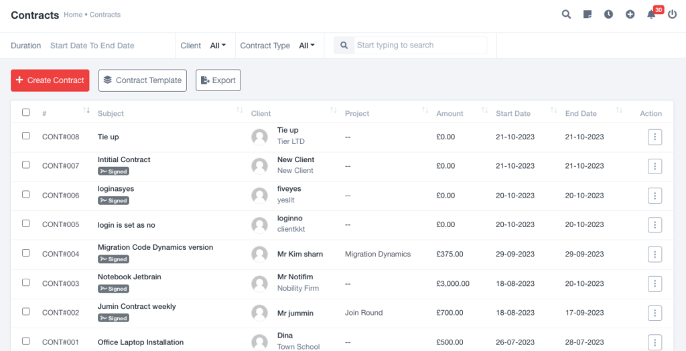This screenshot has width=686, height=351.
Task: Sort table by Amount column arrows
Action: tap(484, 111)
